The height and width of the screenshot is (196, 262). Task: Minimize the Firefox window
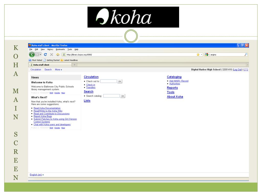239,45
